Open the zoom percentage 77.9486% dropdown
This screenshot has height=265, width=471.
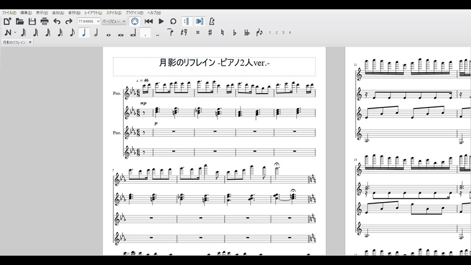point(89,21)
